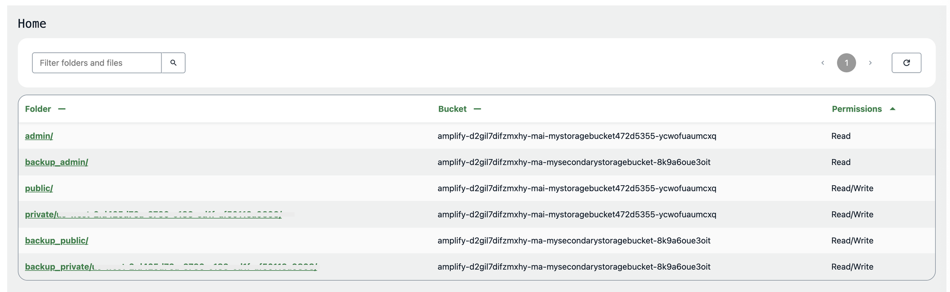This screenshot has height=292, width=950.
Task: Select bucket name in backup_admin/ row
Action: click(x=574, y=162)
